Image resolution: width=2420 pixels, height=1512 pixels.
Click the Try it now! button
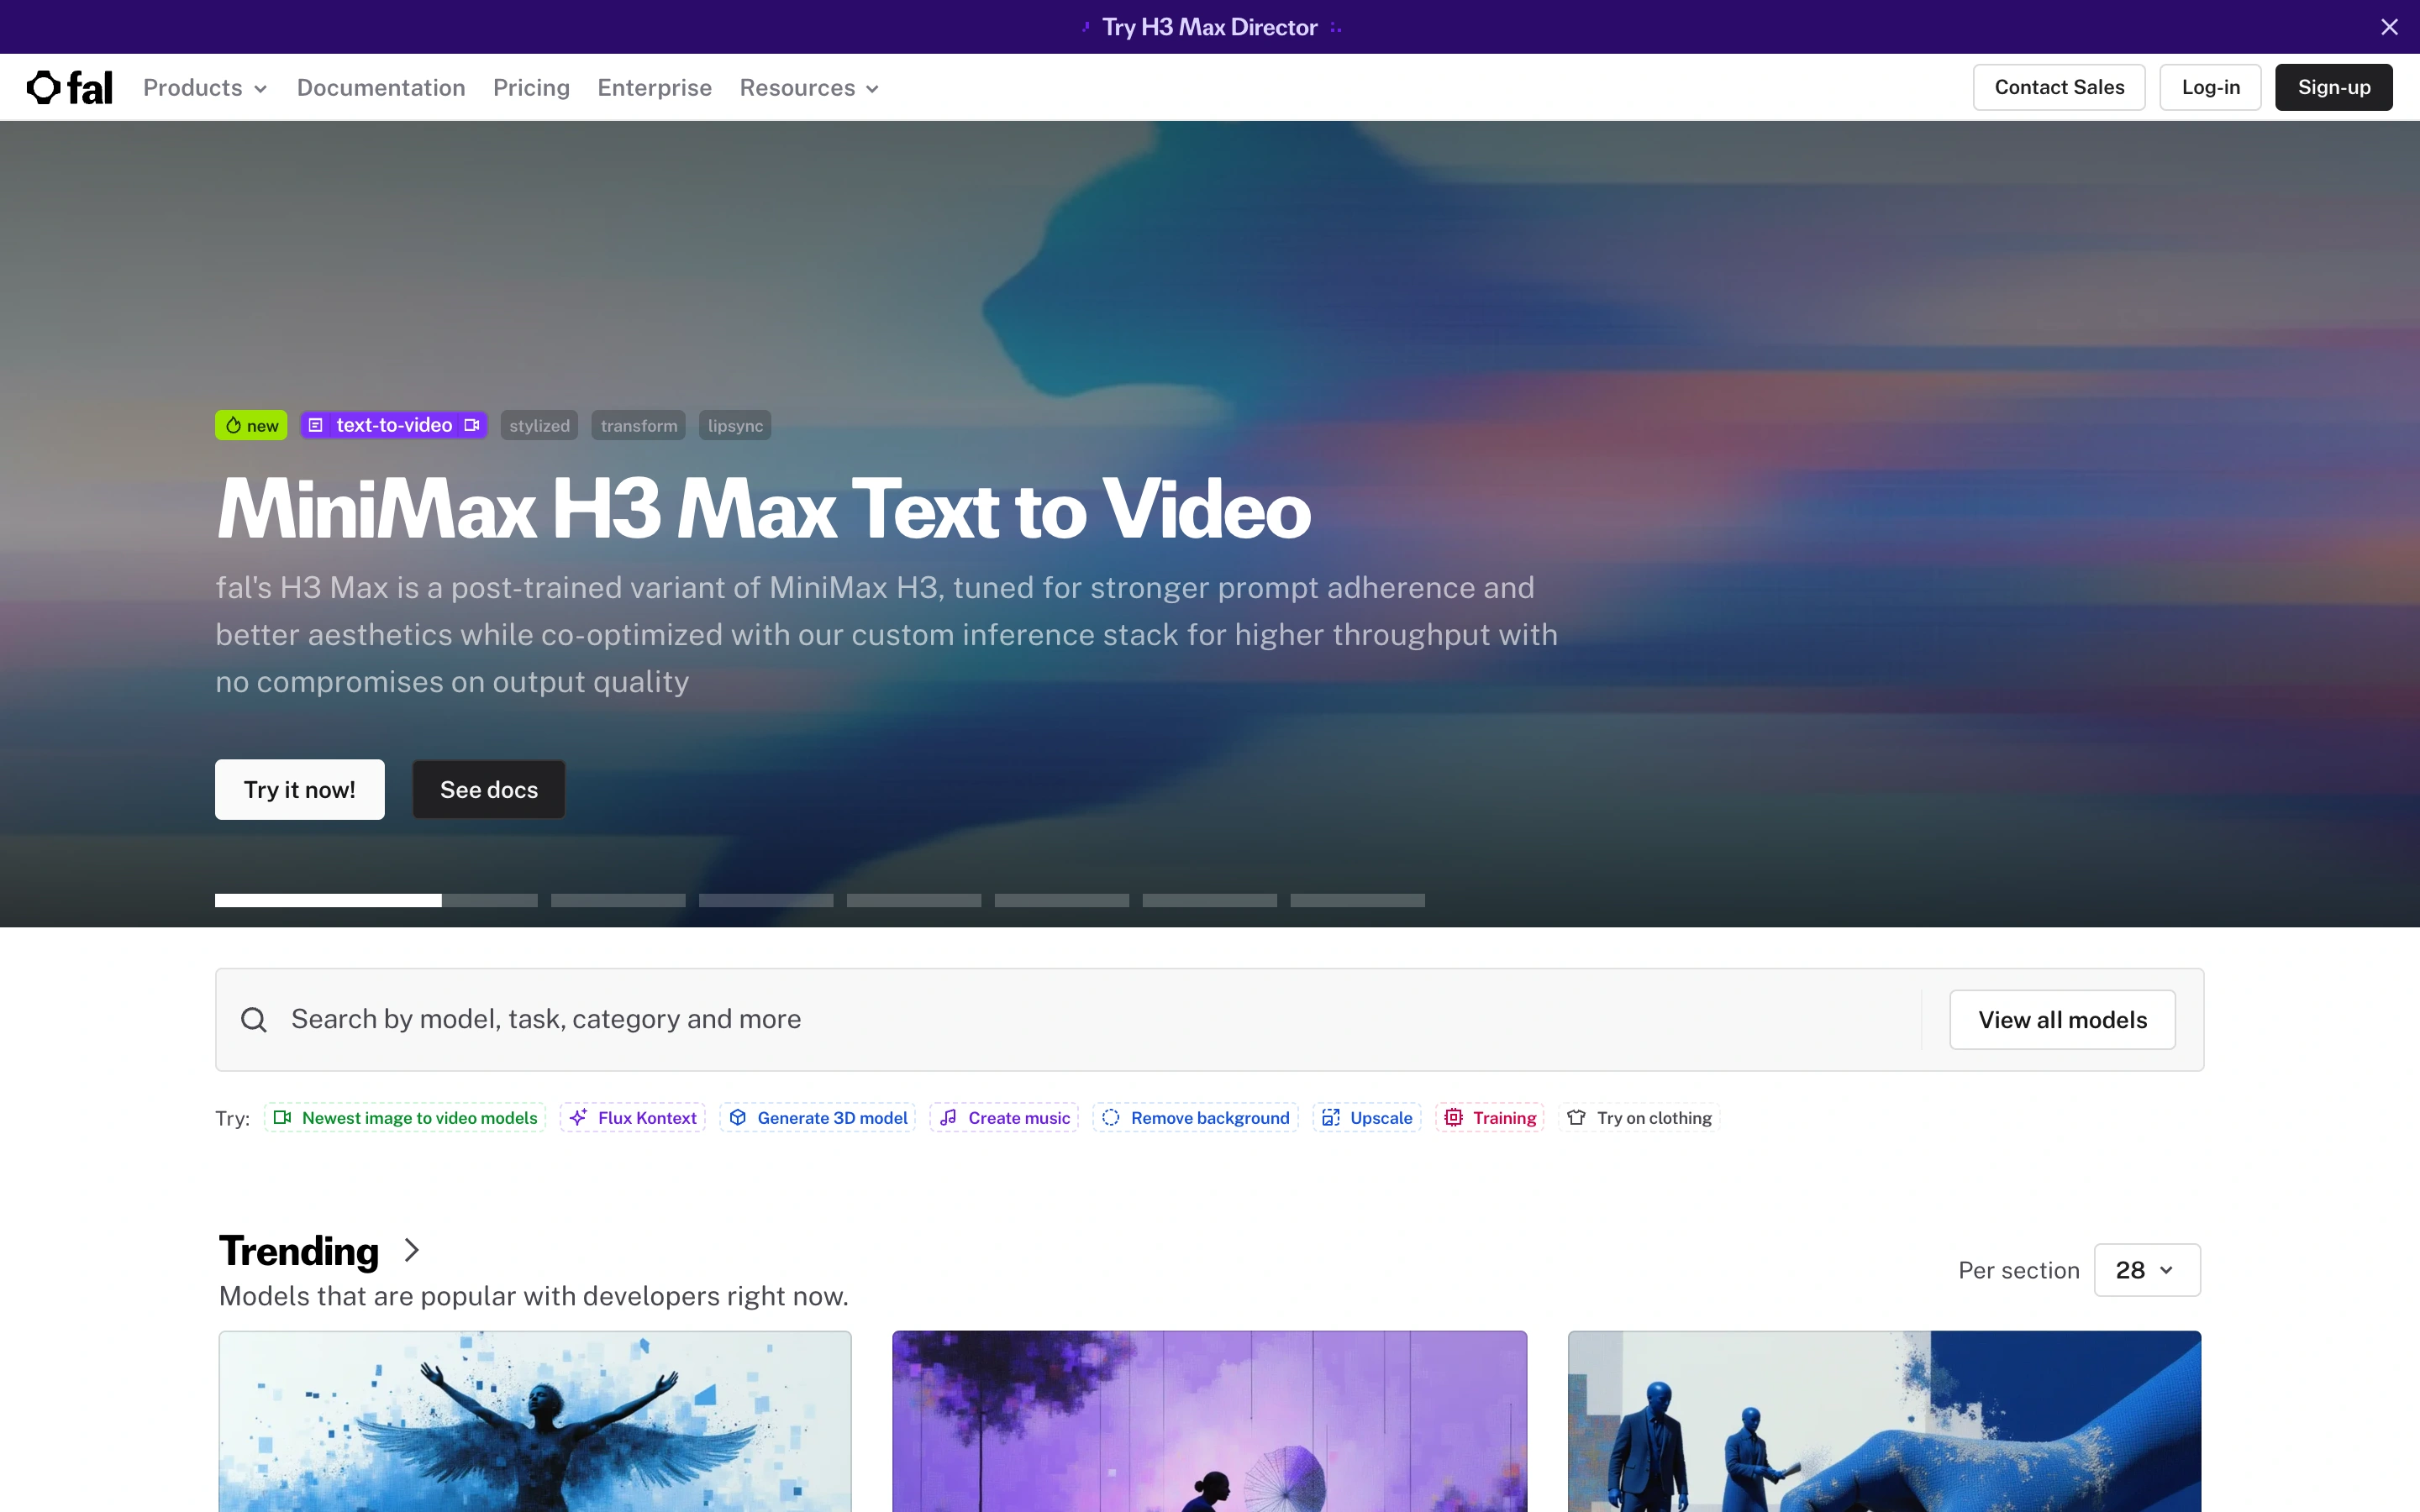tap(299, 789)
